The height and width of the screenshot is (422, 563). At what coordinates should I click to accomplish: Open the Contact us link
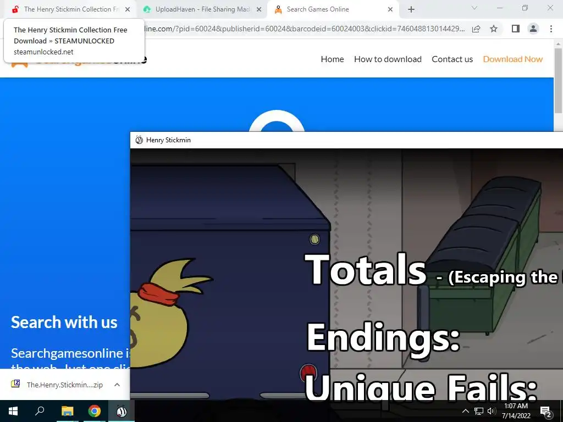tap(452, 59)
